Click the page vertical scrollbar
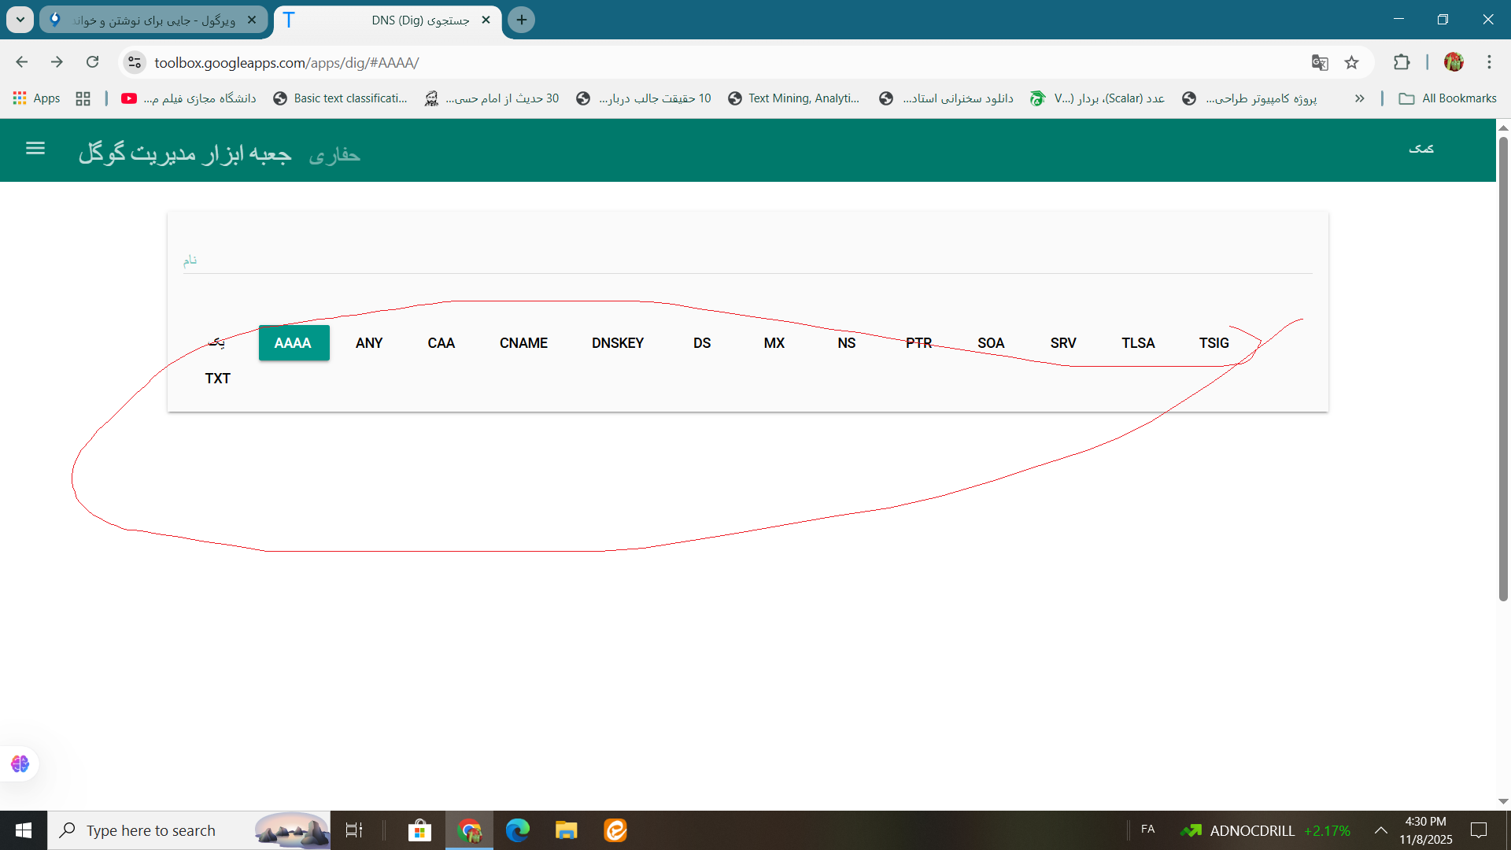 point(1503,370)
